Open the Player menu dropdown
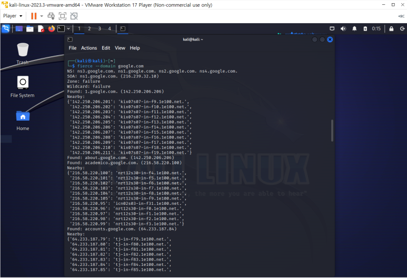The height and width of the screenshot is (278, 407). (13, 16)
